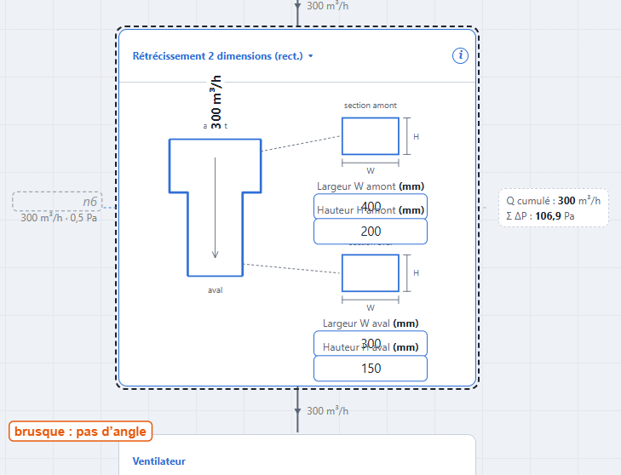Click the top connector arrow above the card

pyautogui.click(x=297, y=6)
